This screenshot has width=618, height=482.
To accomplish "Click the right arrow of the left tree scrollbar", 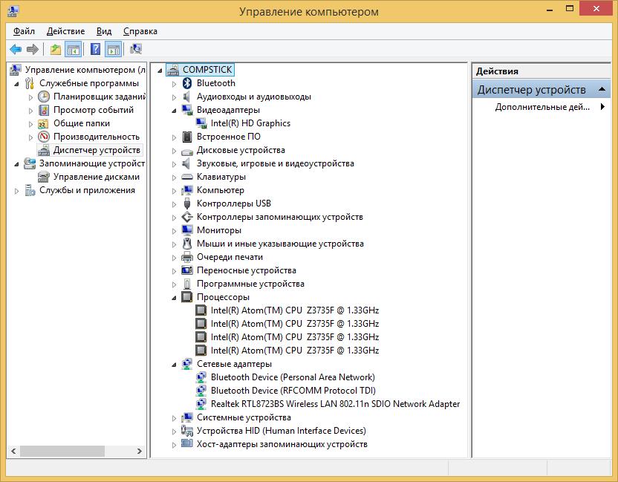I will [x=140, y=451].
